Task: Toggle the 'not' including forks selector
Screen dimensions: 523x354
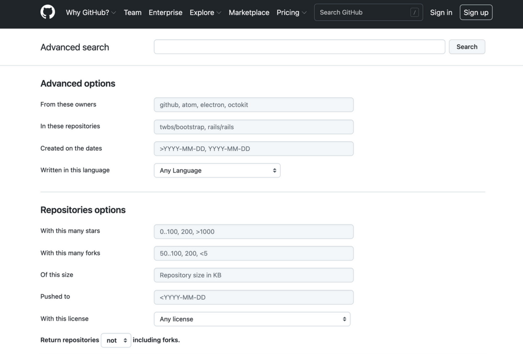Action: (116, 340)
